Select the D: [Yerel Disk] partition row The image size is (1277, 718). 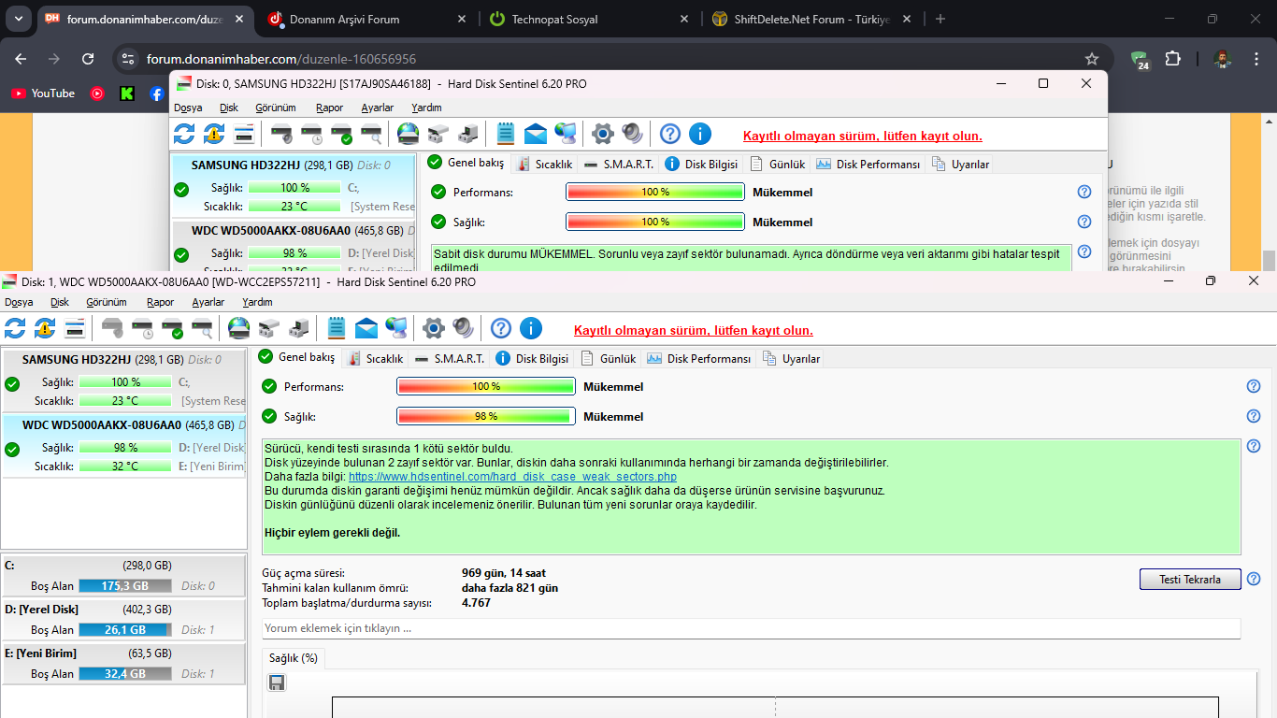pos(123,620)
